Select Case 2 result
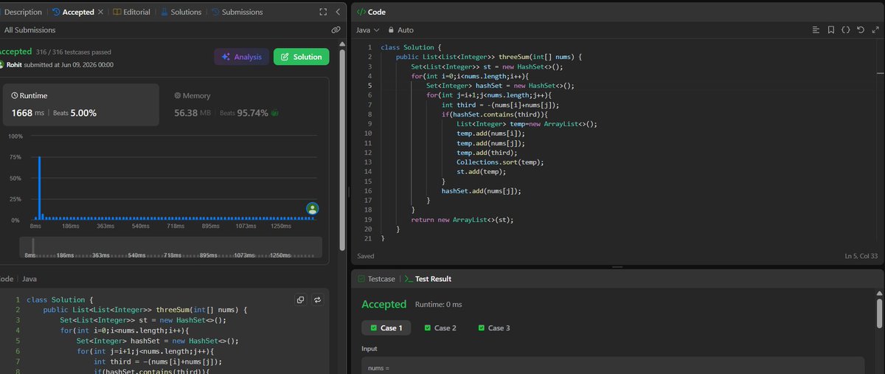Image resolution: width=885 pixels, height=374 pixels. point(440,328)
